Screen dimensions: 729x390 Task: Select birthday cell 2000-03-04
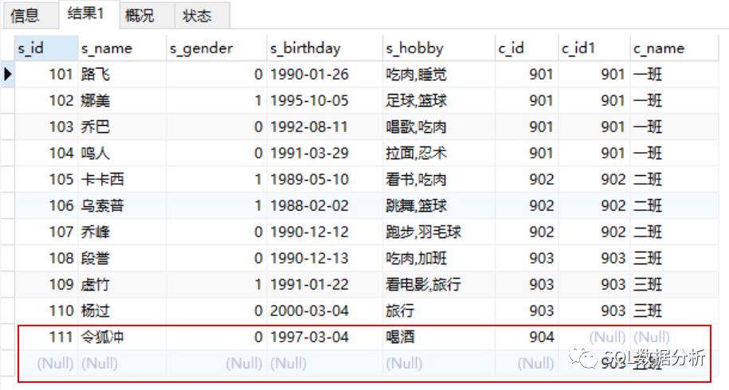(324, 310)
